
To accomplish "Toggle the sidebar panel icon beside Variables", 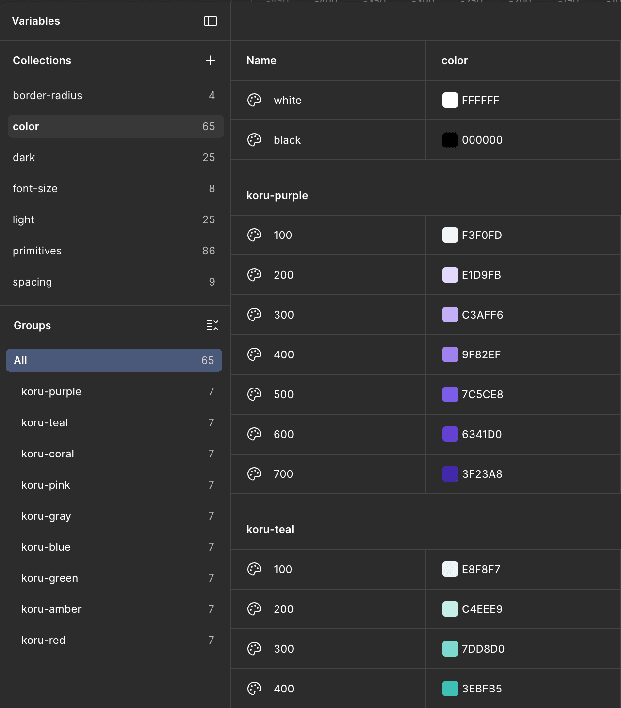I will coord(210,21).
